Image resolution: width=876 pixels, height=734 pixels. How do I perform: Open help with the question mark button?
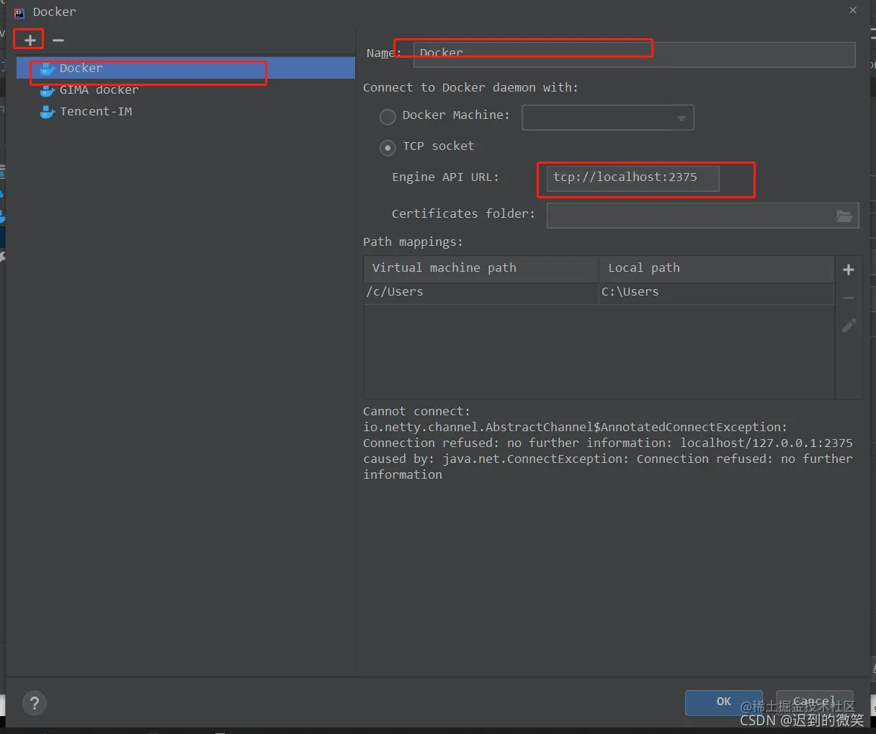pos(35,703)
